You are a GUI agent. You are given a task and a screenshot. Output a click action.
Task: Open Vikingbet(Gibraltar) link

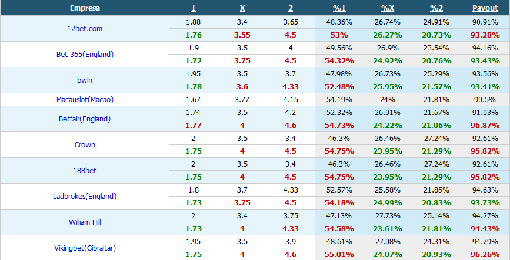(85, 248)
